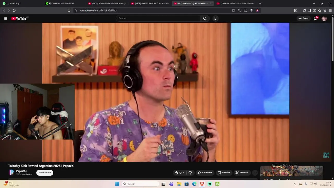
Task: Open the Brave playlist music icon
Action: 304,10
